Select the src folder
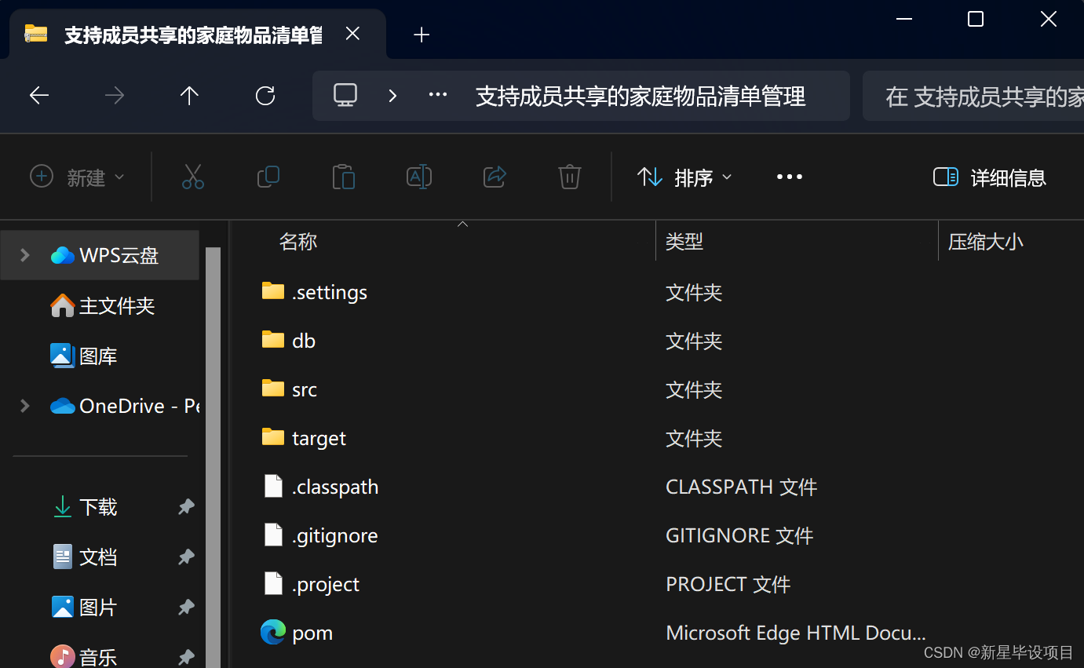This screenshot has width=1084, height=668. click(289, 389)
